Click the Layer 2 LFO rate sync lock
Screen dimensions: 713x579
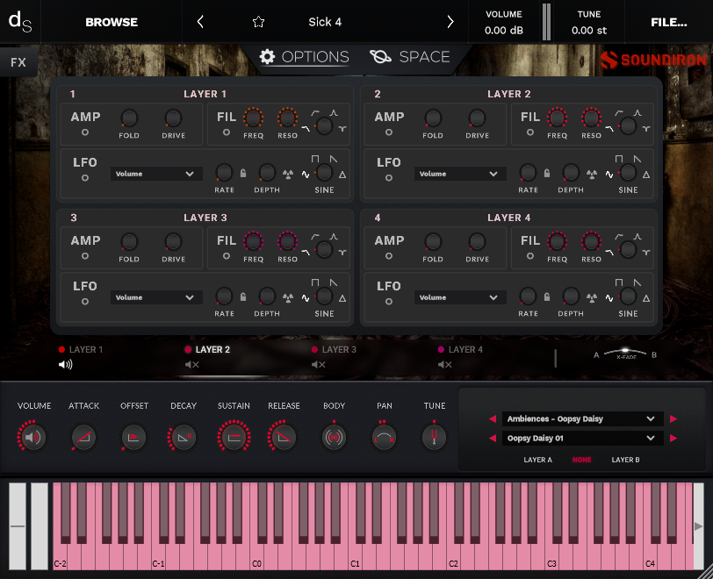pyautogui.click(x=547, y=173)
